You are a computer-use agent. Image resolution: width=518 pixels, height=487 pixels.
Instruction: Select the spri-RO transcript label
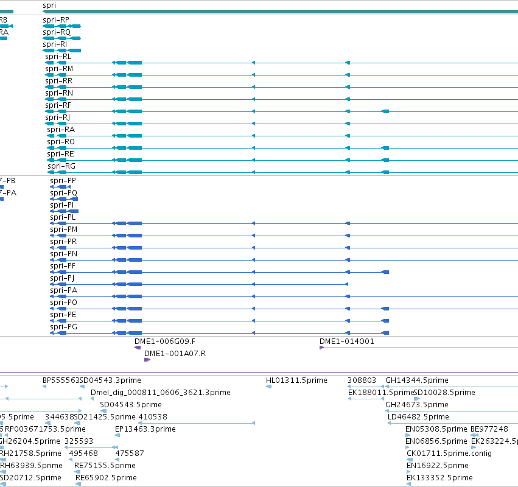point(61,142)
